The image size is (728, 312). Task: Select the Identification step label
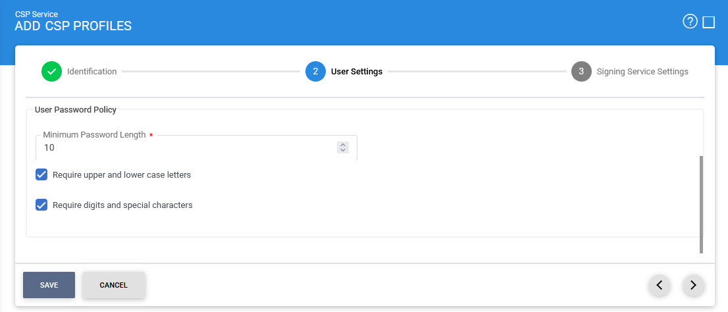[92, 71]
